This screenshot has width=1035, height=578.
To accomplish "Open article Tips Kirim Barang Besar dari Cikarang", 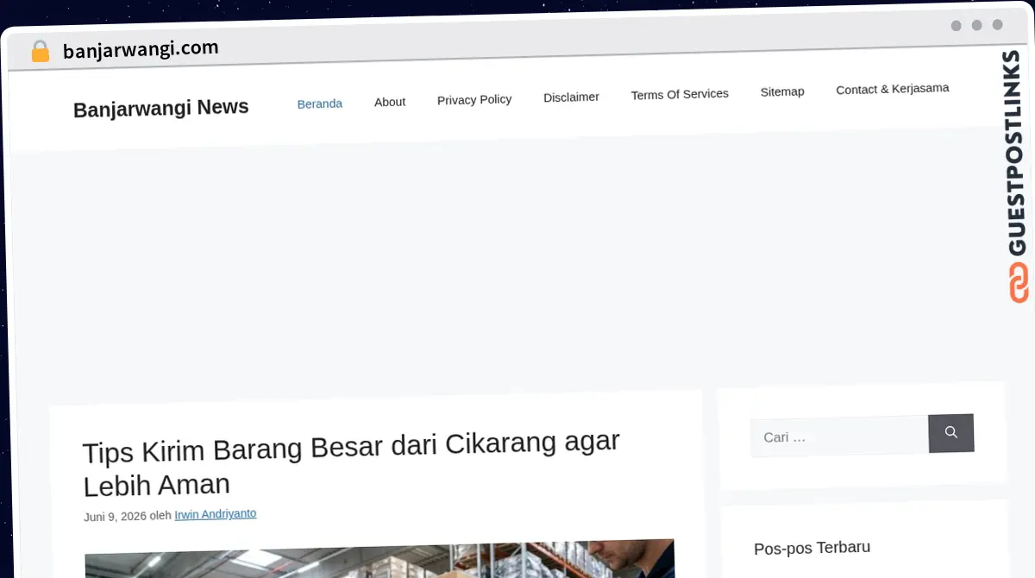I will click(x=352, y=463).
